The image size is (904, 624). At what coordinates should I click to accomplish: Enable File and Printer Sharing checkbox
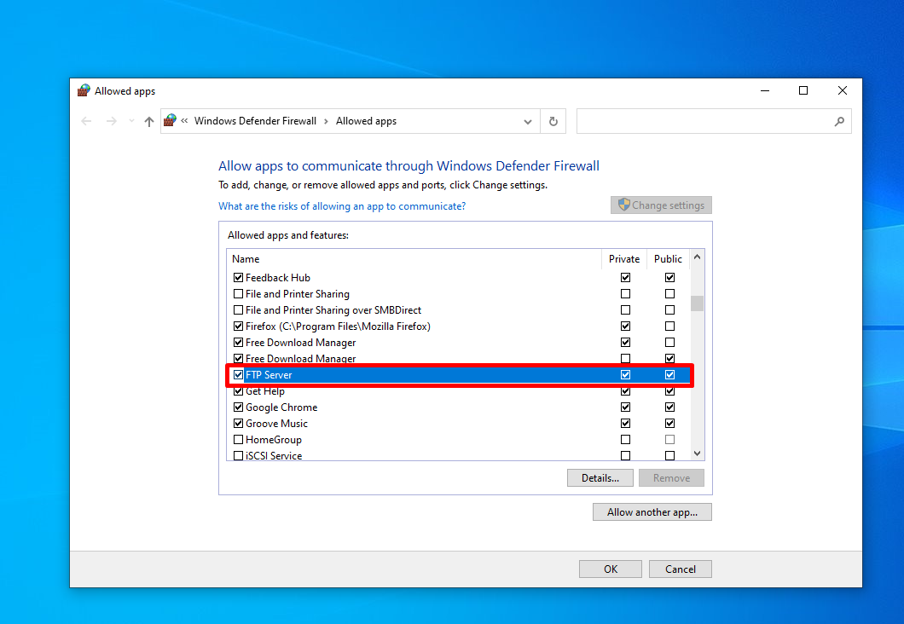pyautogui.click(x=238, y=294)
